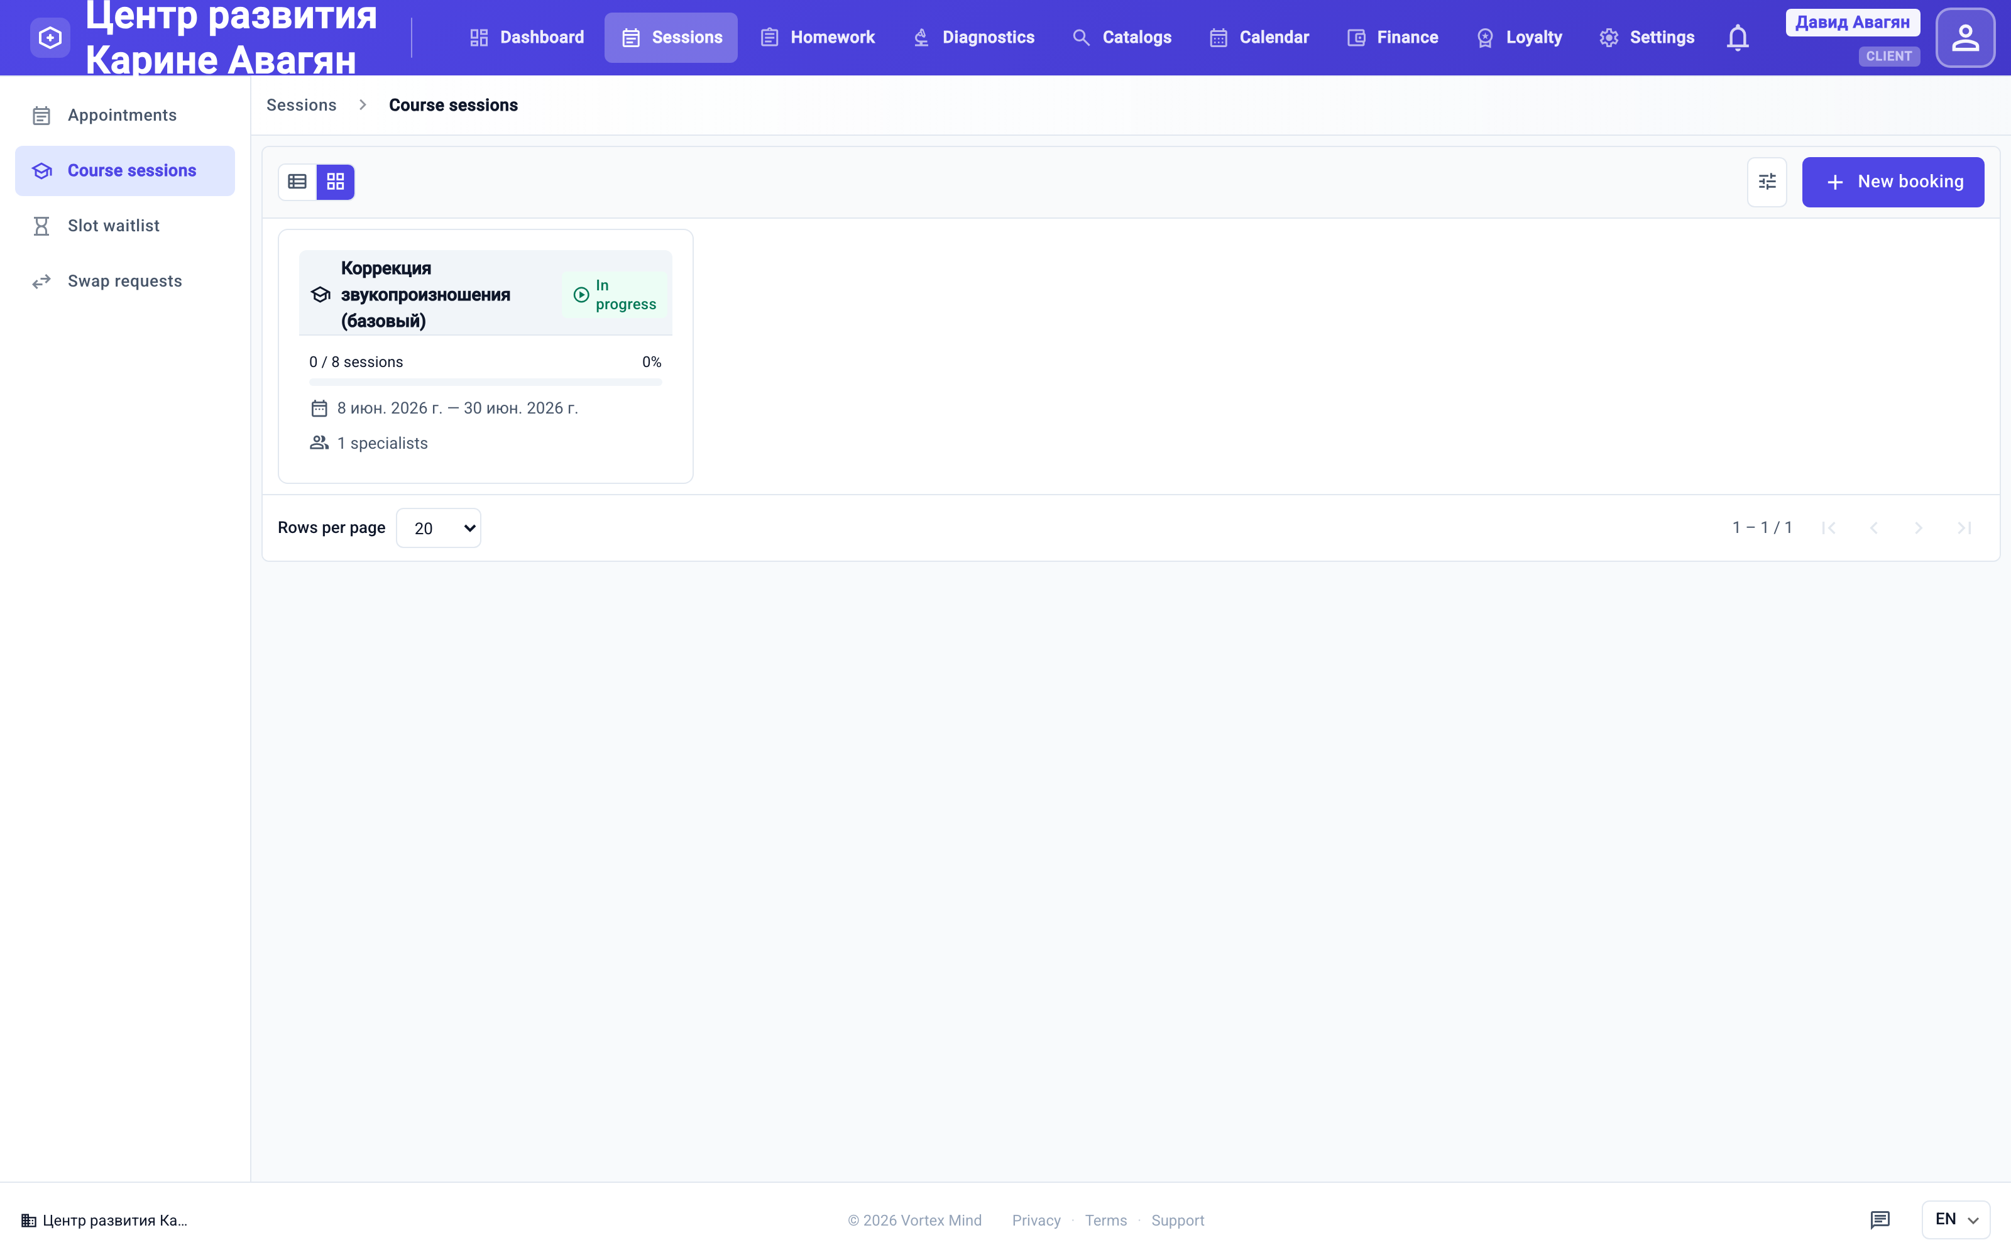The width and height of the screenshot is (2011, 1257).
Task: Open Catalogs section
Action: click(1122, 38)
